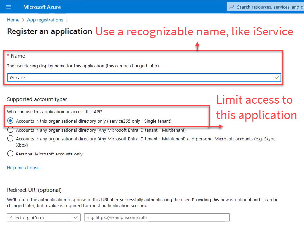304x227 pixels.
Task: Click the Redirect URI (optional) heading
Action: tap(34, 190)
